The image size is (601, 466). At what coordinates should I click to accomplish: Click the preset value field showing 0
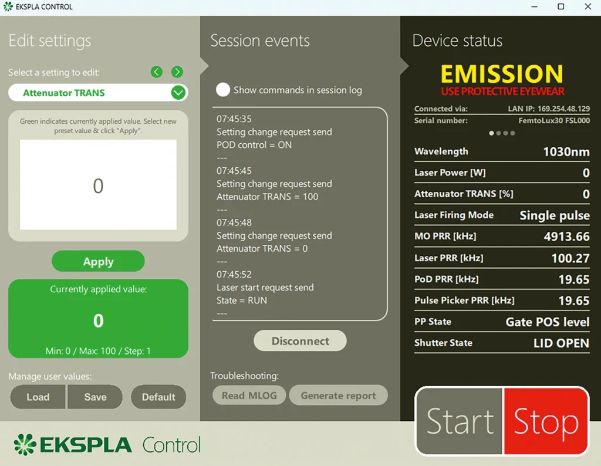(x=98, y=185)
